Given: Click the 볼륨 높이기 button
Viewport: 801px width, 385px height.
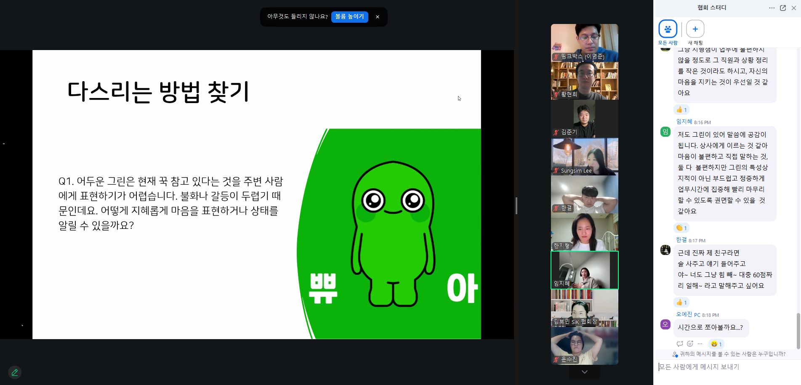Looking at the screenshot, I should click(349, 17).
